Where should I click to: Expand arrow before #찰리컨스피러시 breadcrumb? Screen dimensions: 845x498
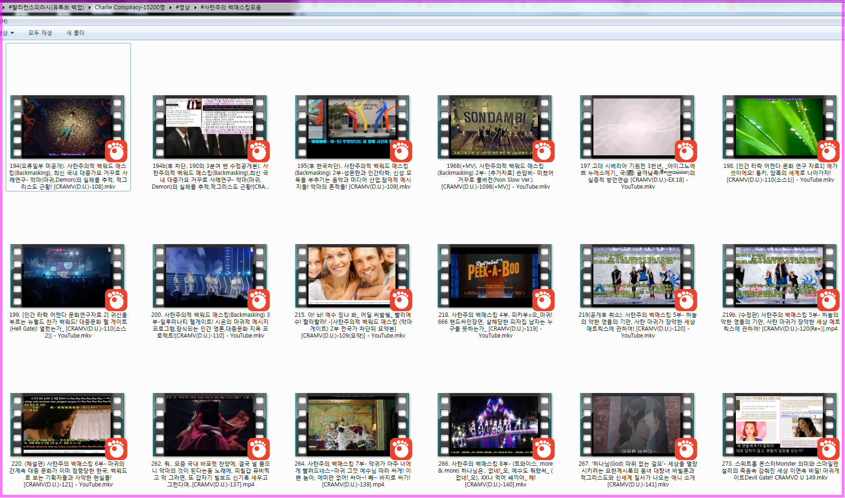[x=4, y=7]
